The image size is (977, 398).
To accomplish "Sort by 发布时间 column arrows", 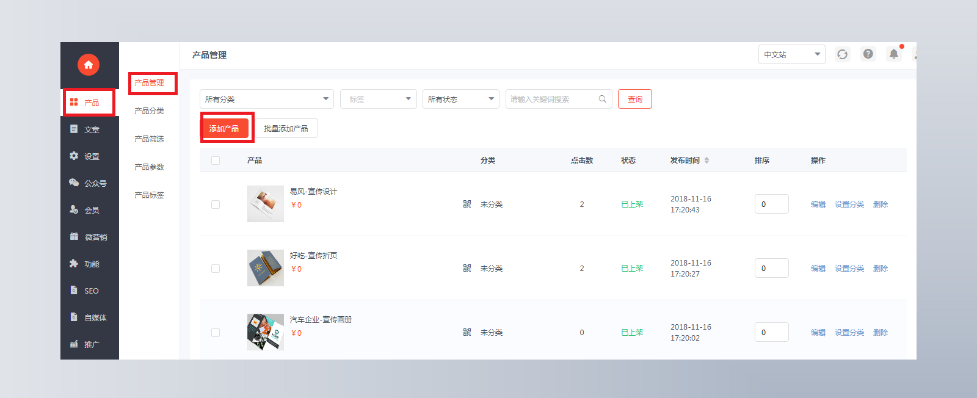I will click(x=706, y=161).
